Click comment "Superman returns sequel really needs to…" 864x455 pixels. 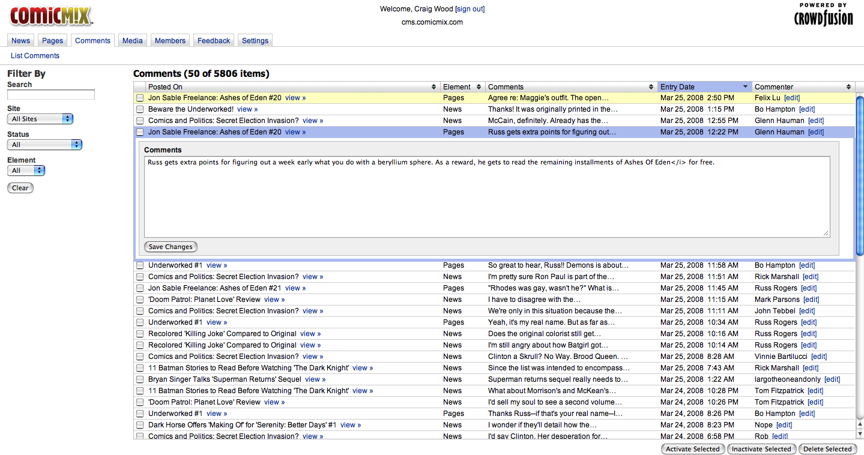(x=558, y=379)
